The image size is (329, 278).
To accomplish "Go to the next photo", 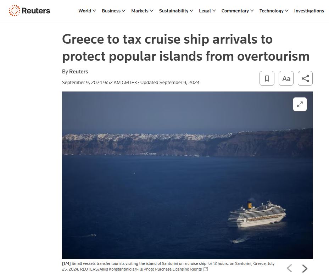I will [x=305, y=268].
